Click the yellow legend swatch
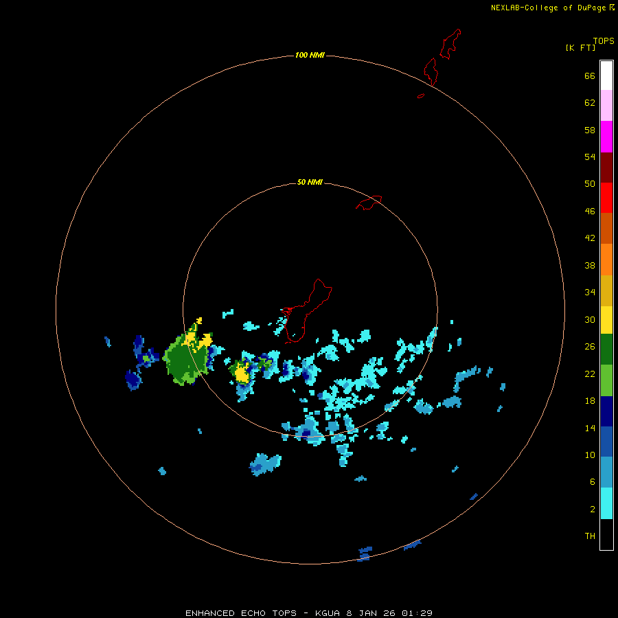 tap(606, 320)
